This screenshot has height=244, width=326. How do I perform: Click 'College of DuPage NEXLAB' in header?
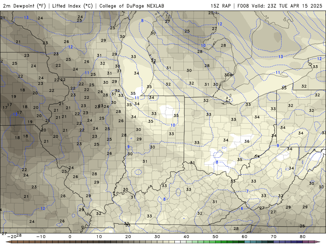pyautogui.click(x=132, y=6)
